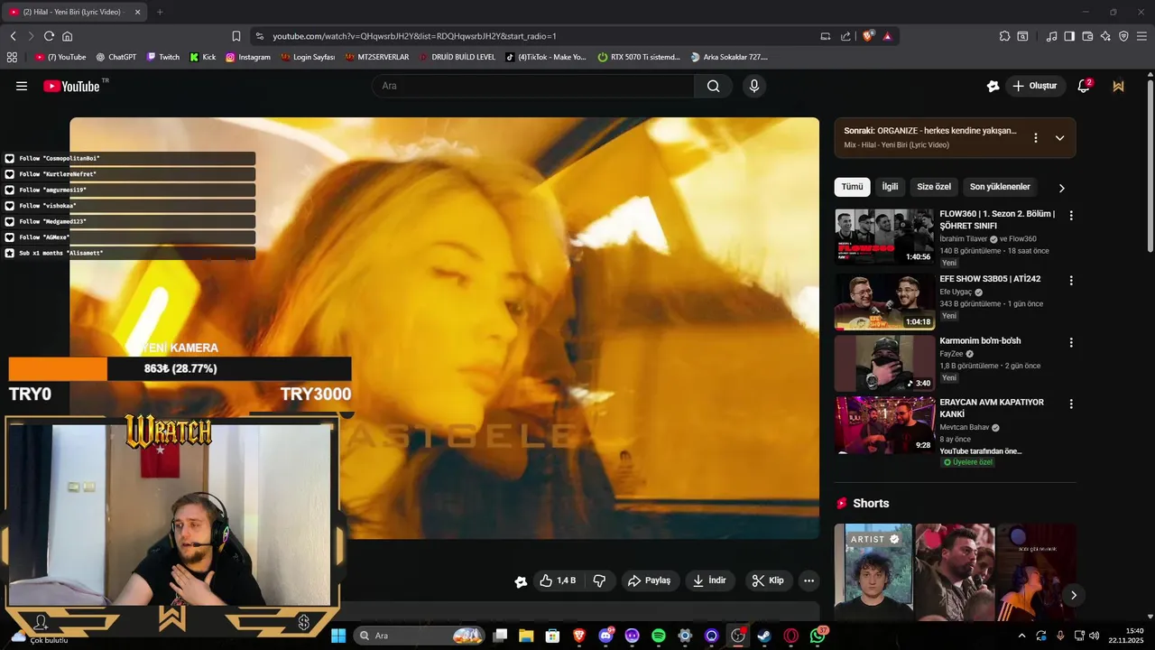This screenshot has height=650, width=1155.
Task: Open media control music note icon
Action: click(x=1051, y=36)
